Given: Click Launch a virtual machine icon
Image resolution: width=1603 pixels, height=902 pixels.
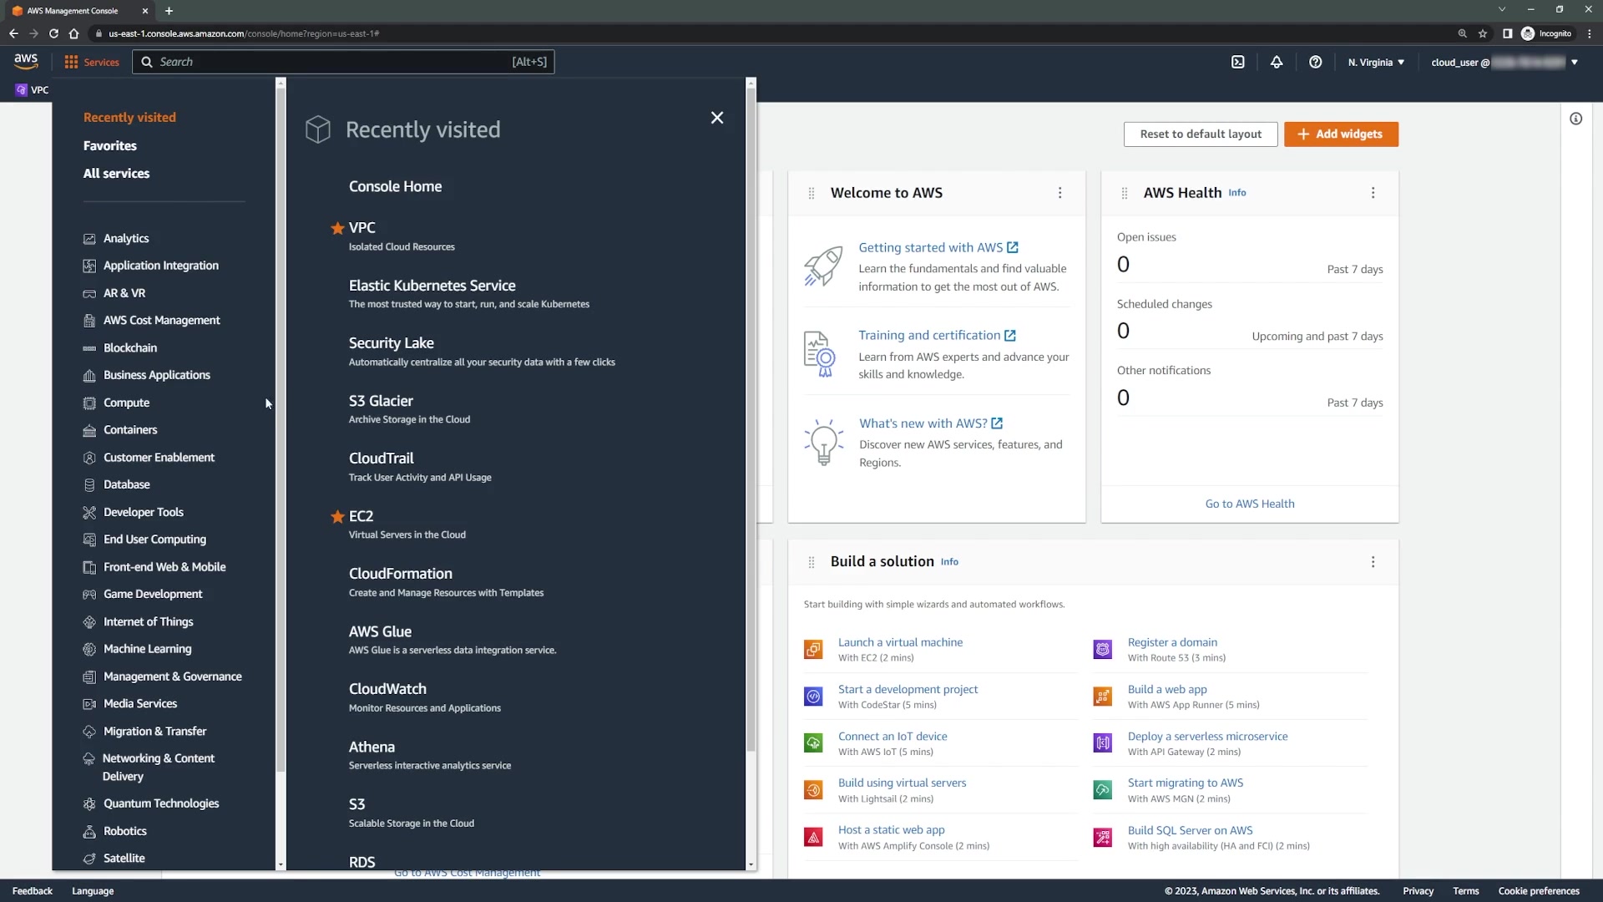Looking at the screenshot, I should [x=813, y=649].
